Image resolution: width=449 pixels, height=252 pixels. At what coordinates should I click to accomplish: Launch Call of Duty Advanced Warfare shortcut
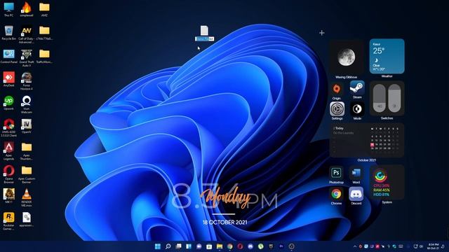tap(27, 34)
